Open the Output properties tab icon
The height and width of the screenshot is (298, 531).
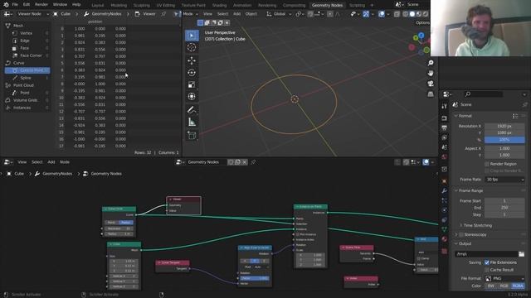(445, 127)
